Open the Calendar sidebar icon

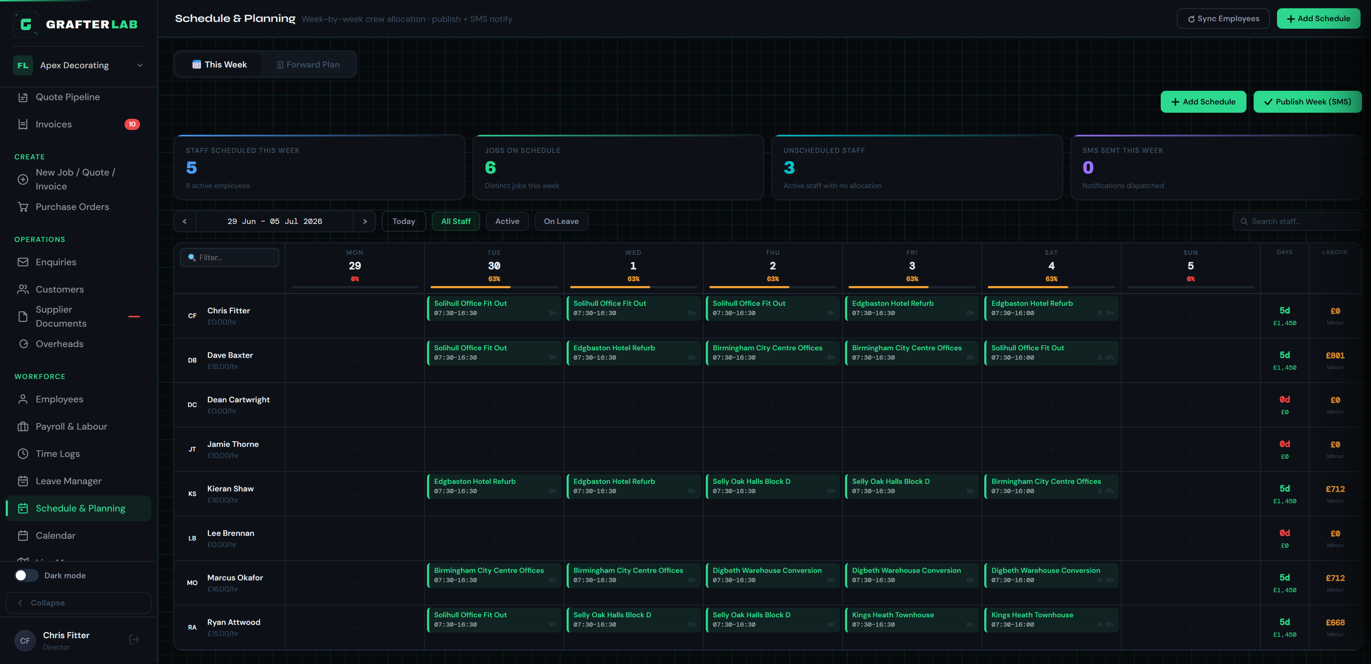(23, 536)
